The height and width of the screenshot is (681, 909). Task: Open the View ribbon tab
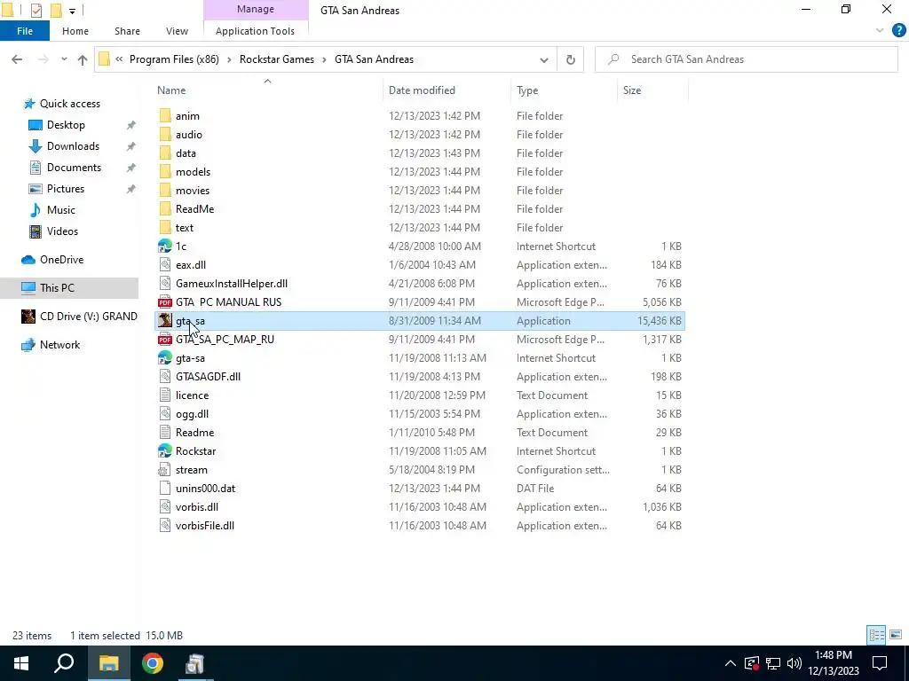click(177, 31)
